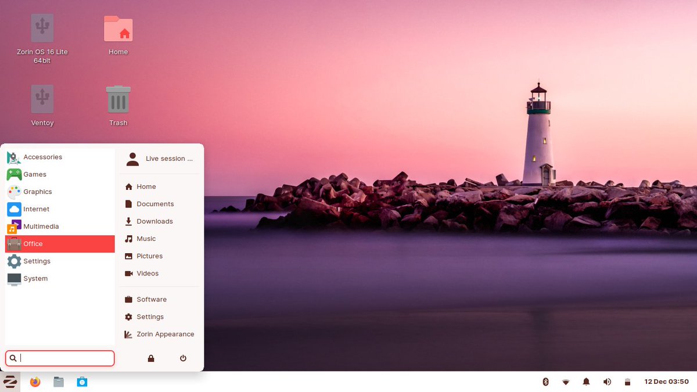The width and height of the screenshot is (697, 392).
Task: Select the Ventoy drive desktop icon
Action: [42, 106]
